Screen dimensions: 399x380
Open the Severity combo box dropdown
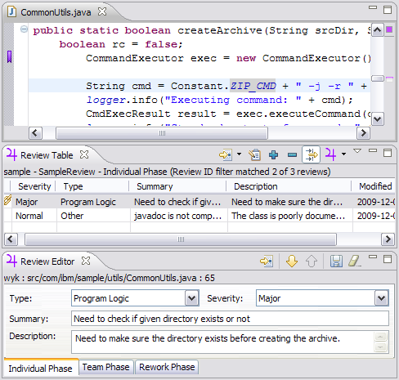point(381,298)
